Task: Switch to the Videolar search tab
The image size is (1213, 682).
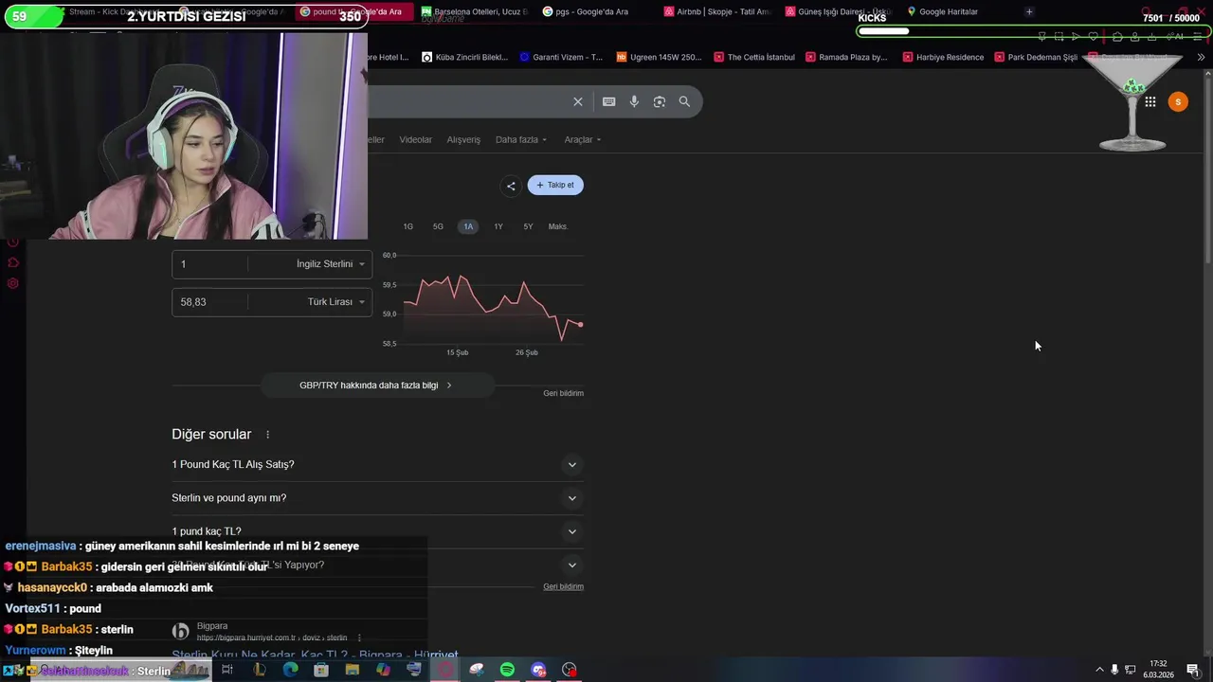Action: (415, 139)
